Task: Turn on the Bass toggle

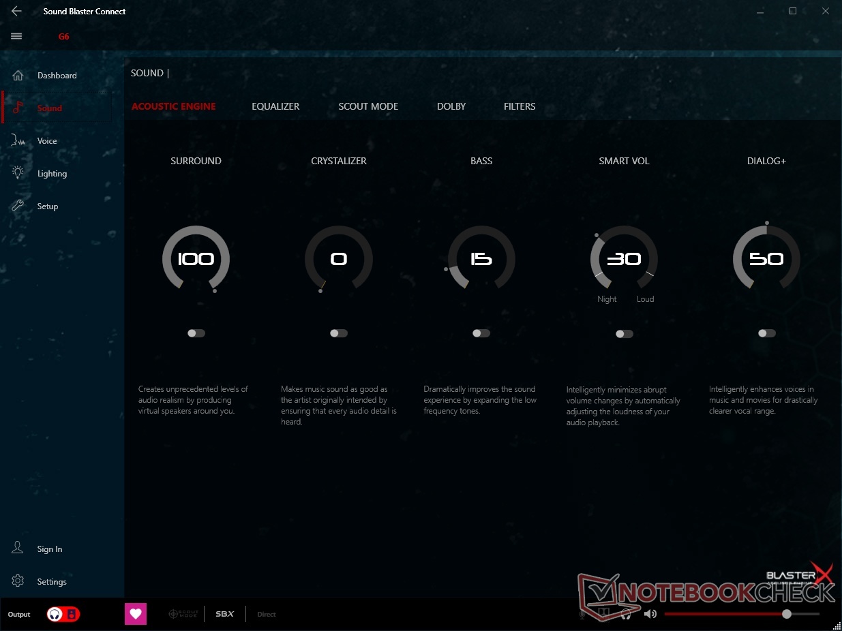Action: coord(481,333)
